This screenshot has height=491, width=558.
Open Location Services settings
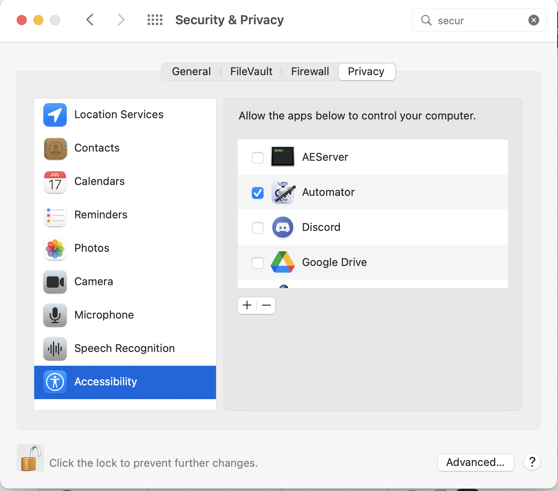119,114
